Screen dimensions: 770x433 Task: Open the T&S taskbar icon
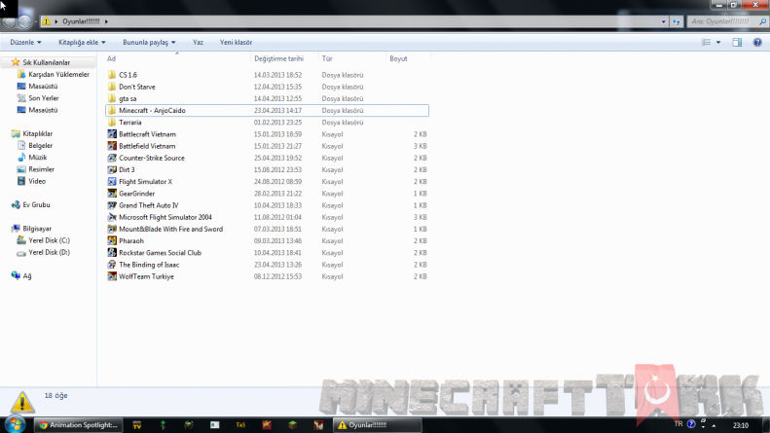coord(240,424)
